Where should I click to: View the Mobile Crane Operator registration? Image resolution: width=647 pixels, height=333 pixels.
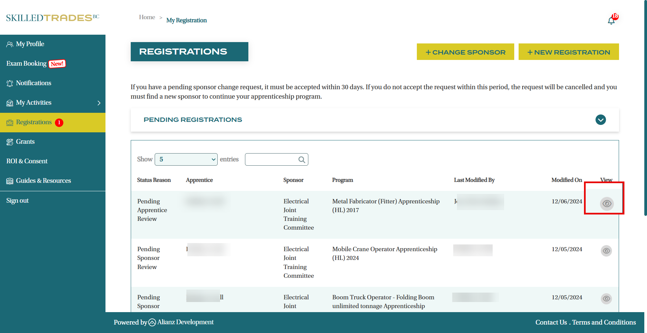pos(606,251)
